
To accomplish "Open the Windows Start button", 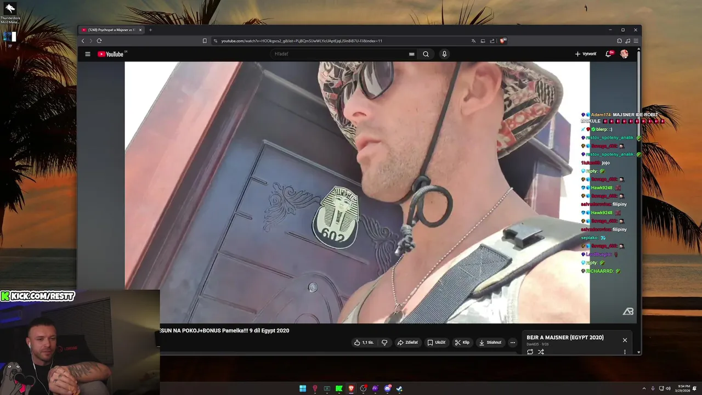I will 303,388.
